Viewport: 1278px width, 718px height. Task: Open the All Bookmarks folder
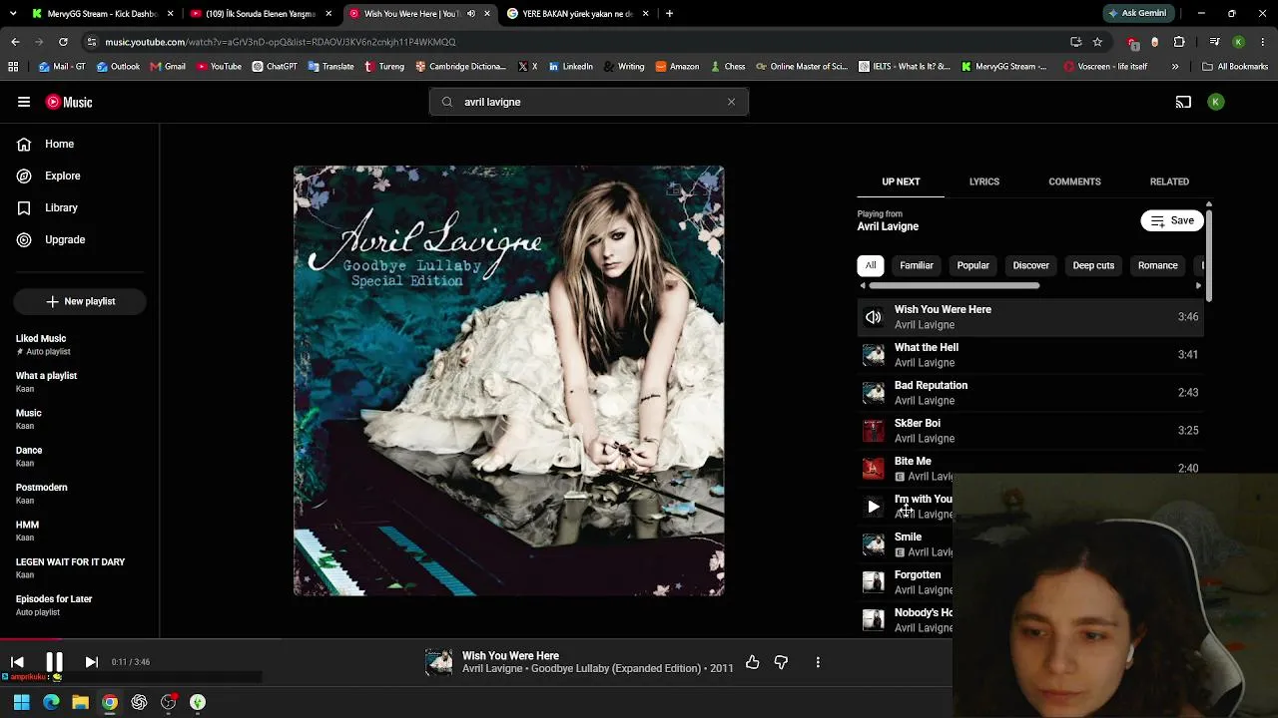click(1235, 67)
